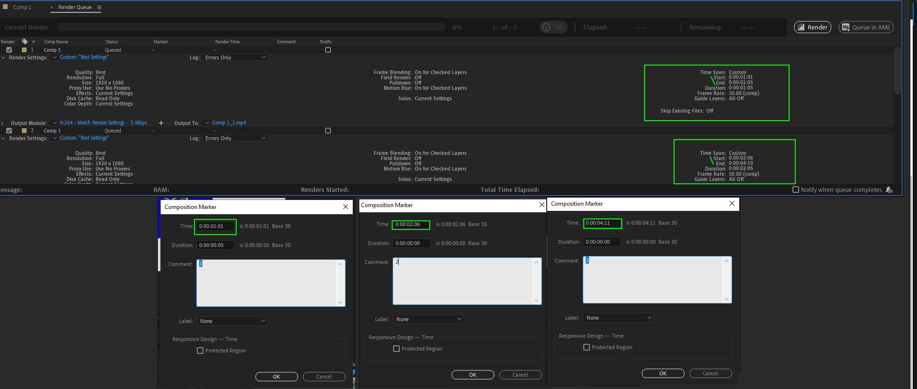Click Time field showing 0:00:02:06
This screenshot has height=389, width=917.
(x=411, y=224)
